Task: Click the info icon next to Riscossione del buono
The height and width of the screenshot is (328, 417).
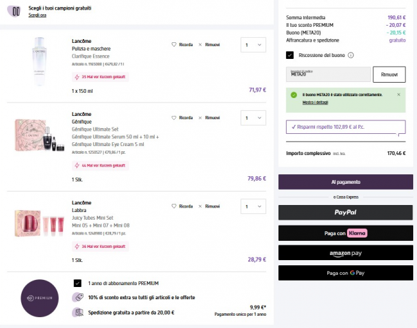Action: [x=351, y=55]
